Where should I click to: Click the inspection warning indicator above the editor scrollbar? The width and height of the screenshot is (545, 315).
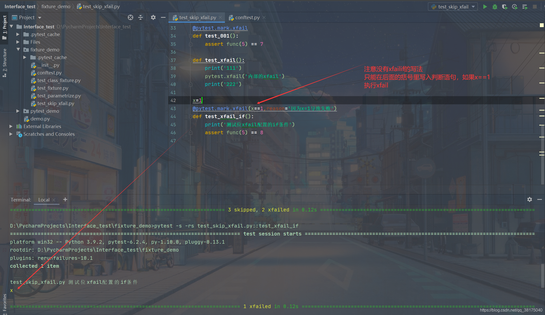(x=542, y=25)
